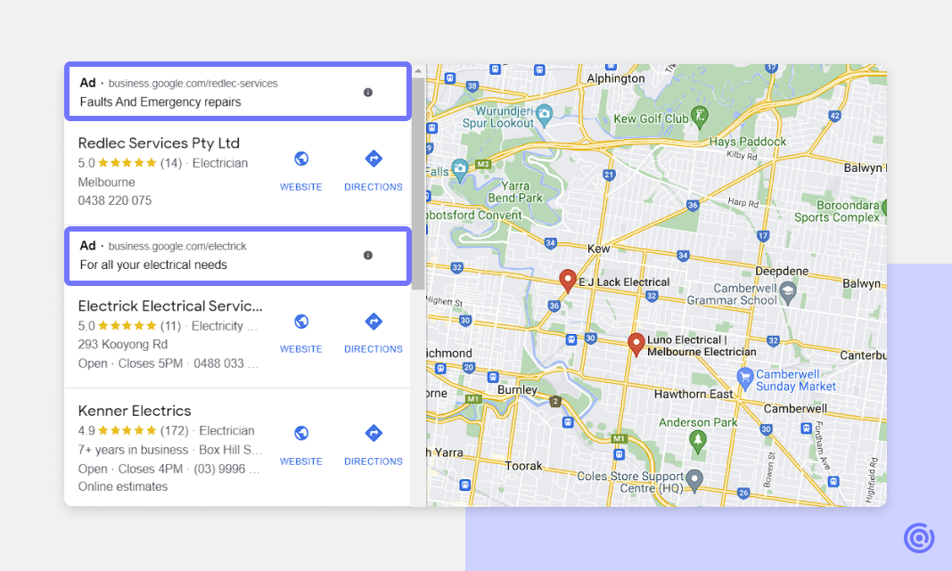Click 'Online estimates' under Kenner Electrics
Image resolution: width=952 pixels, height=571 pixels.
tap(123, 486)
